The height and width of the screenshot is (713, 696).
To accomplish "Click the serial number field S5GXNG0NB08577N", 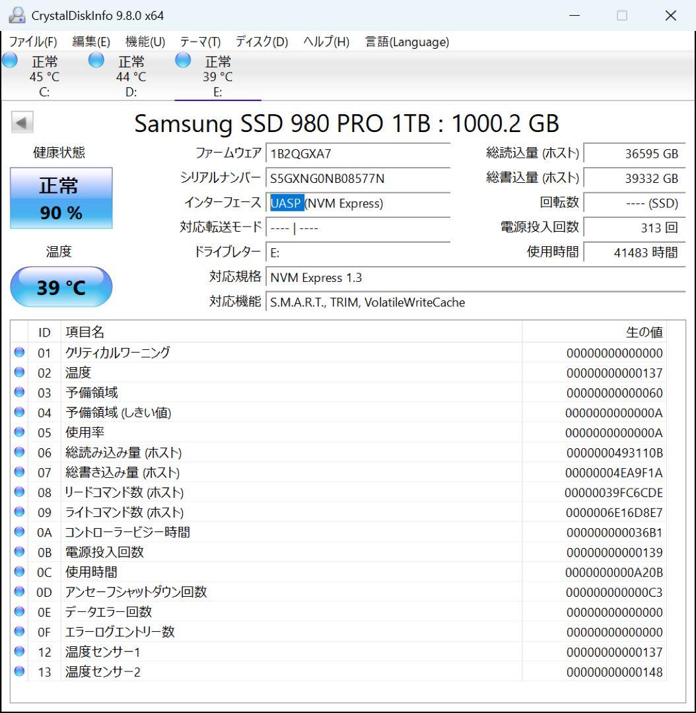I will click(x=358, y=178).
